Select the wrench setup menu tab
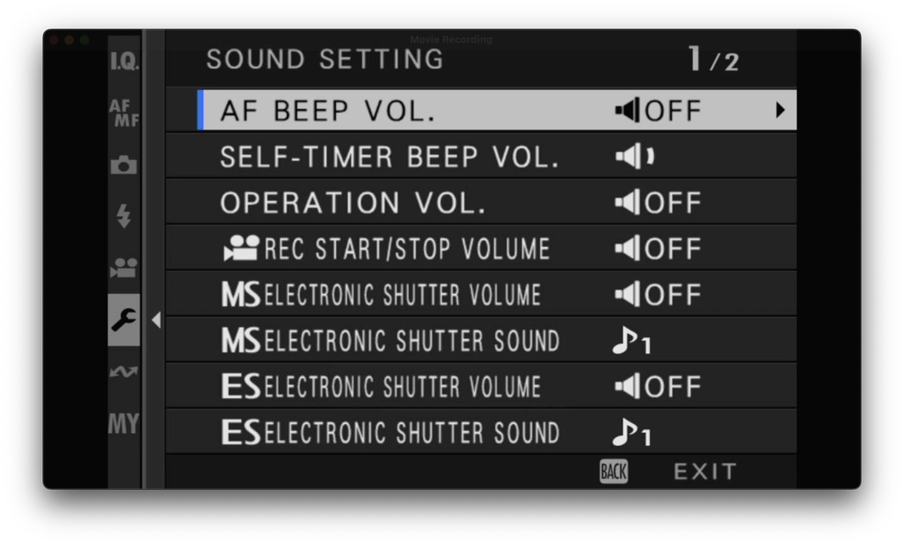The width and height of the screenshot is (904, 546). [x=124, y=319]
